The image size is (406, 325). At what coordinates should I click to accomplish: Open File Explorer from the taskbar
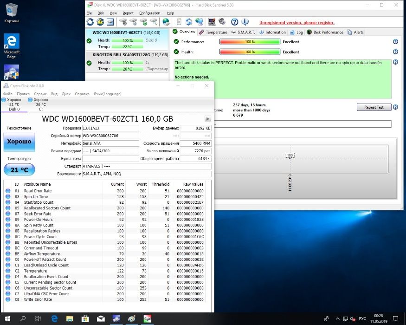pos(70,318)
